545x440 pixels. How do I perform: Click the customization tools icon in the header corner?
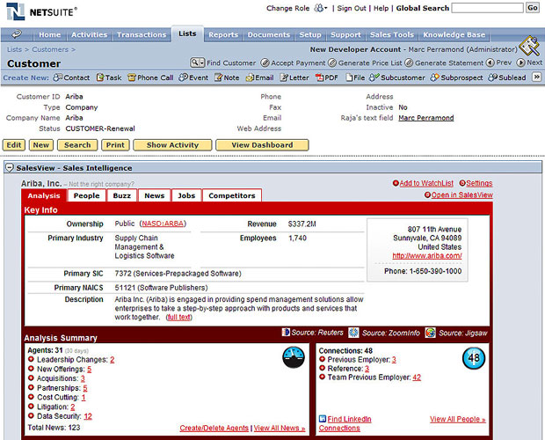530,46
